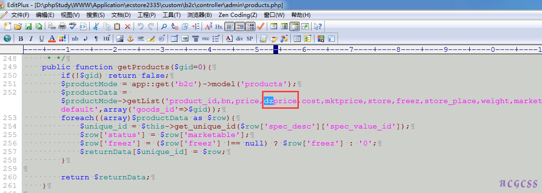542x193 pixels.
Task: Toggle the Word wrap button
Action: (229, 26)
